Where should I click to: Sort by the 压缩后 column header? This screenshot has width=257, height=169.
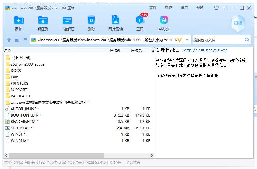point(136,51)
